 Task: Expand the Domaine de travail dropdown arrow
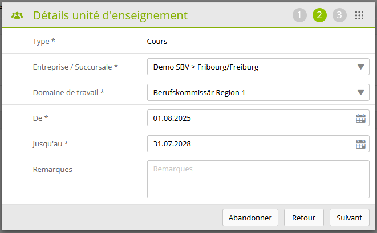(360, 92)
